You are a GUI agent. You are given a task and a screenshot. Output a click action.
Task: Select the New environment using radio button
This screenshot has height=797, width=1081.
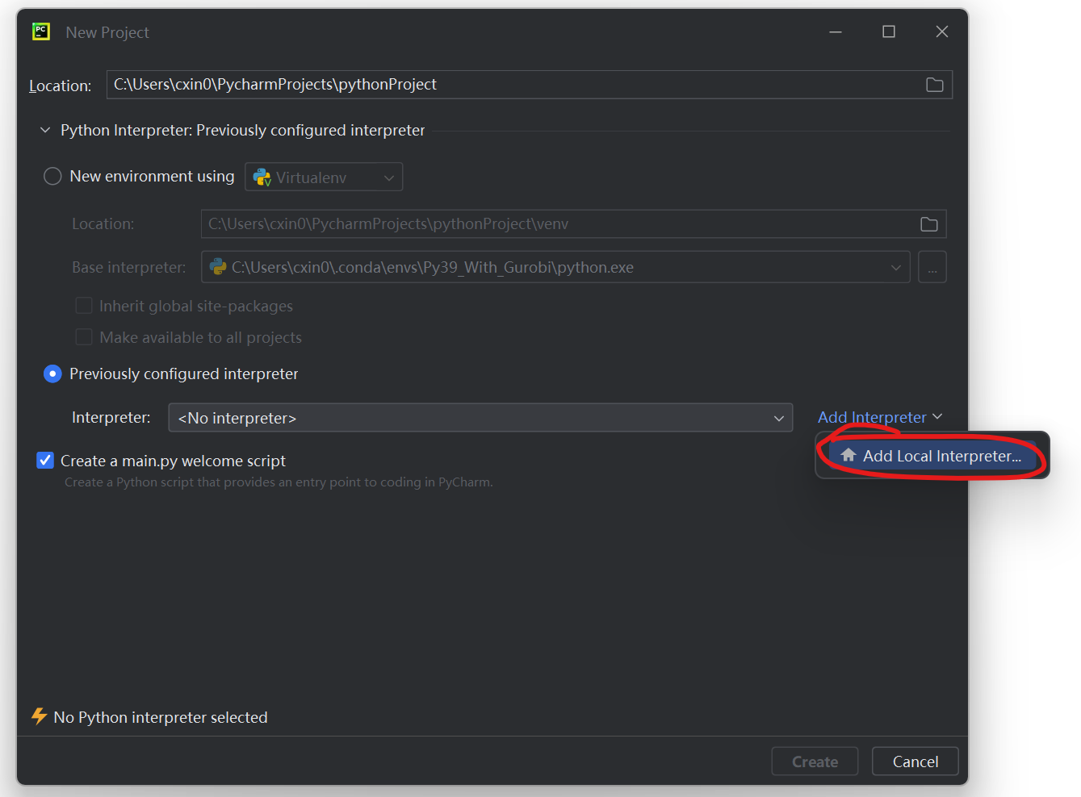[x=52, y=177]
